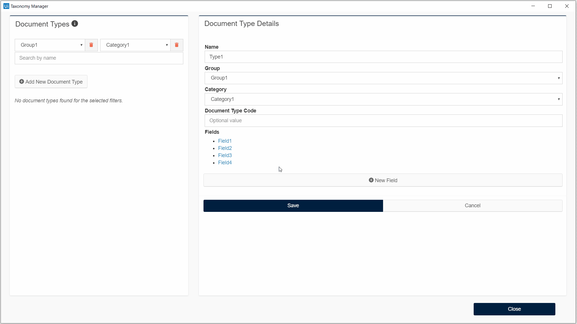Click the UiPath logo in title bar
This screenshot has width=577, height=324.
tap(6, 6)
